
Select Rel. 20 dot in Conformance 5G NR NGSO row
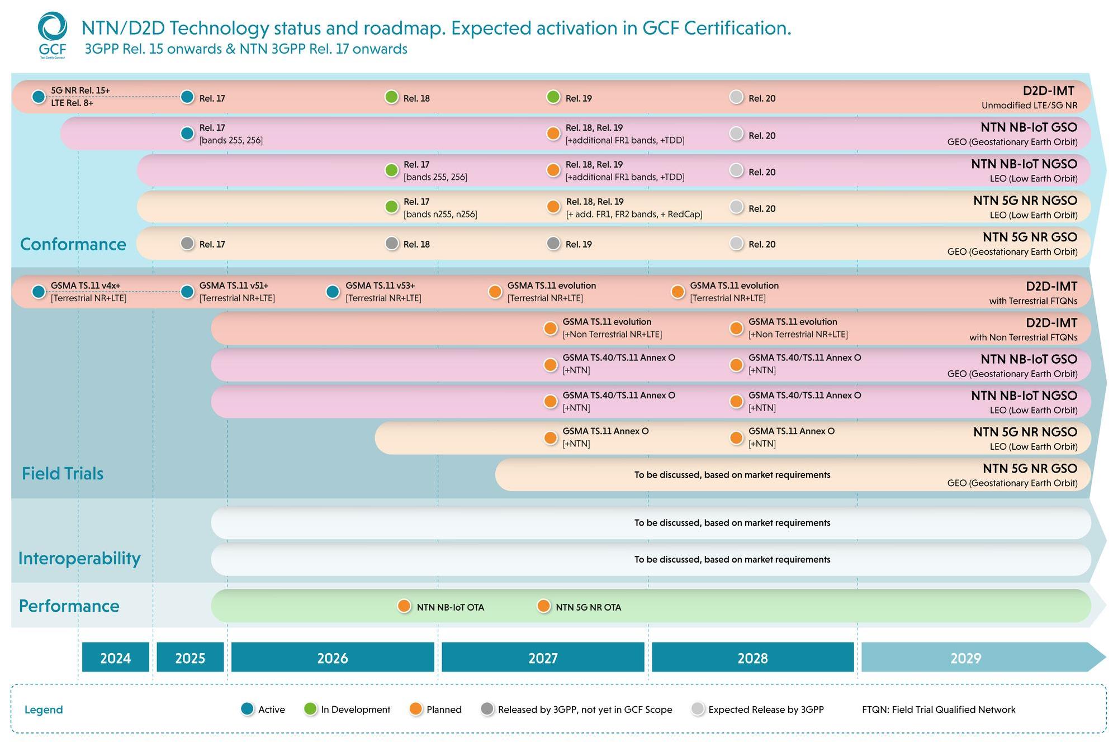point(737,207)
